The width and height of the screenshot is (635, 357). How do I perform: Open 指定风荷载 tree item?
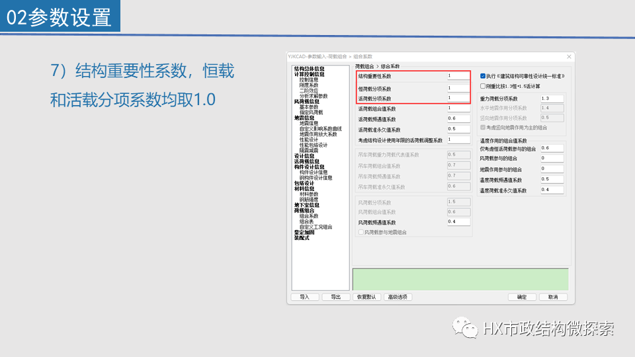point(312,112)
